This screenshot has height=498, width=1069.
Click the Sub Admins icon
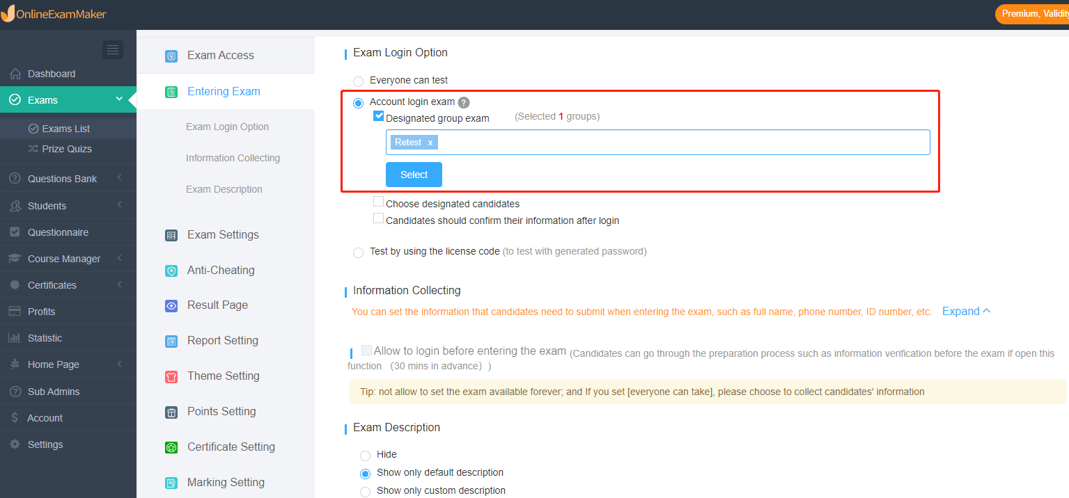click(15, 392)
